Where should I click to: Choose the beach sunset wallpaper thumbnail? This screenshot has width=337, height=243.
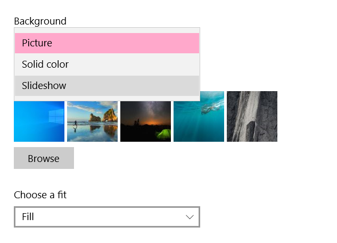(92, 122)
